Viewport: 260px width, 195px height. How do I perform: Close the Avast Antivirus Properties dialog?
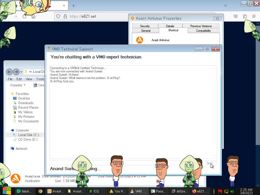[217, 18]
